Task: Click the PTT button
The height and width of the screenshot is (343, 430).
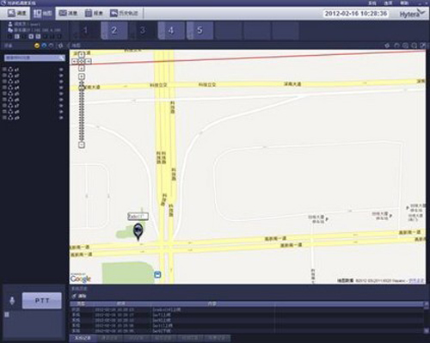Action: (x=42, y=301)
